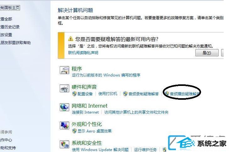Image resolution: width=229 pixels, height=152 pixels.
Task: Open the 程序 category heading
Action: [x=77, y=69]
